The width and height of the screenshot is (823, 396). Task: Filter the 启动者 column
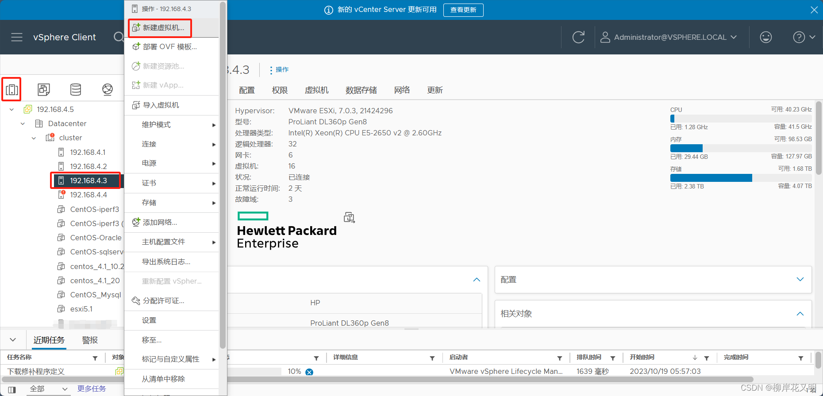pyautogui.click(x=560, y=358)
